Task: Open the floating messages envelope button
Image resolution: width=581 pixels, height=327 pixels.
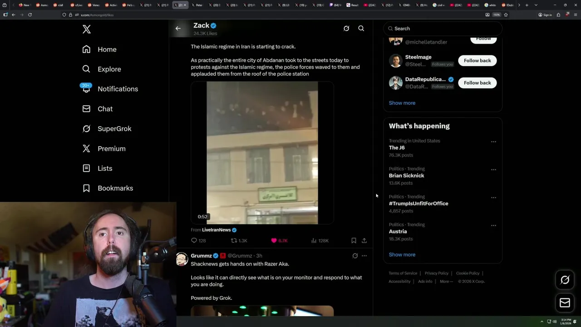Action: pos(565,302)
